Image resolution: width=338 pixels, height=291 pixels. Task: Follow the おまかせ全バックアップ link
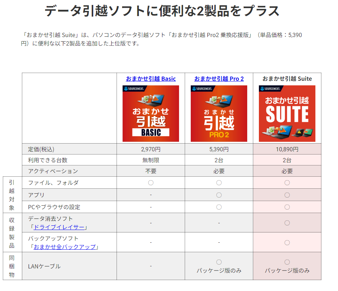[65, 247]
